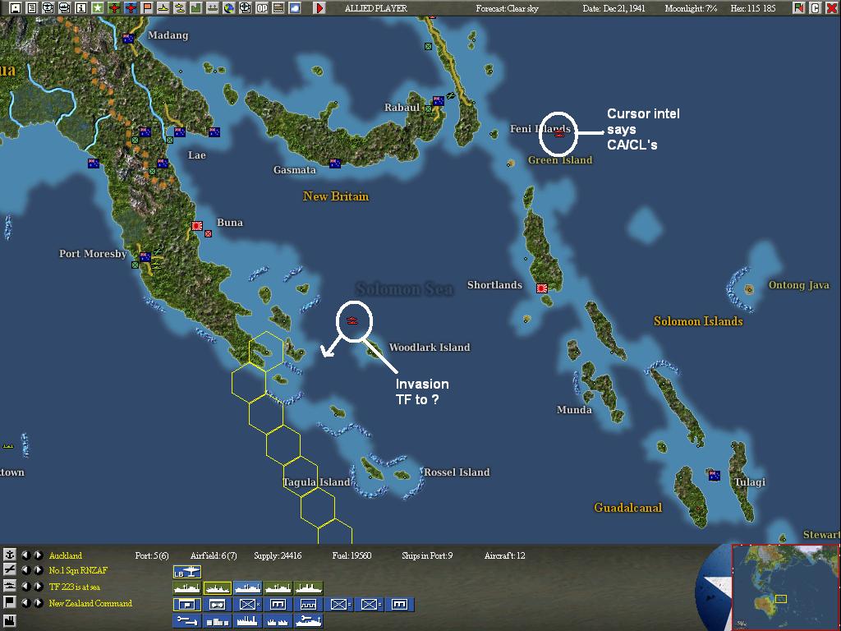Click the wrench with ship repair icon
The height and width of the screenshot is (631, 841).
(x=308, y=621)
